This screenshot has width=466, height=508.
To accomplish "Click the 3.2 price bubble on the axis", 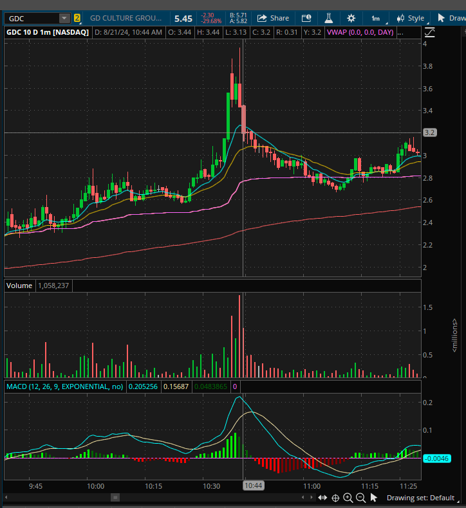I will (x=430, y=132).
